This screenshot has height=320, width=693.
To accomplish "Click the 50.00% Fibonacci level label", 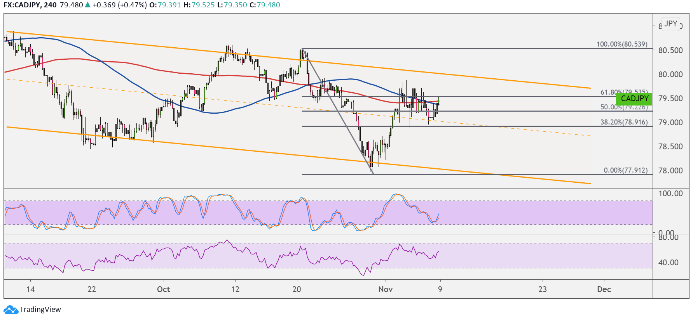I will [x=624, y=107].
